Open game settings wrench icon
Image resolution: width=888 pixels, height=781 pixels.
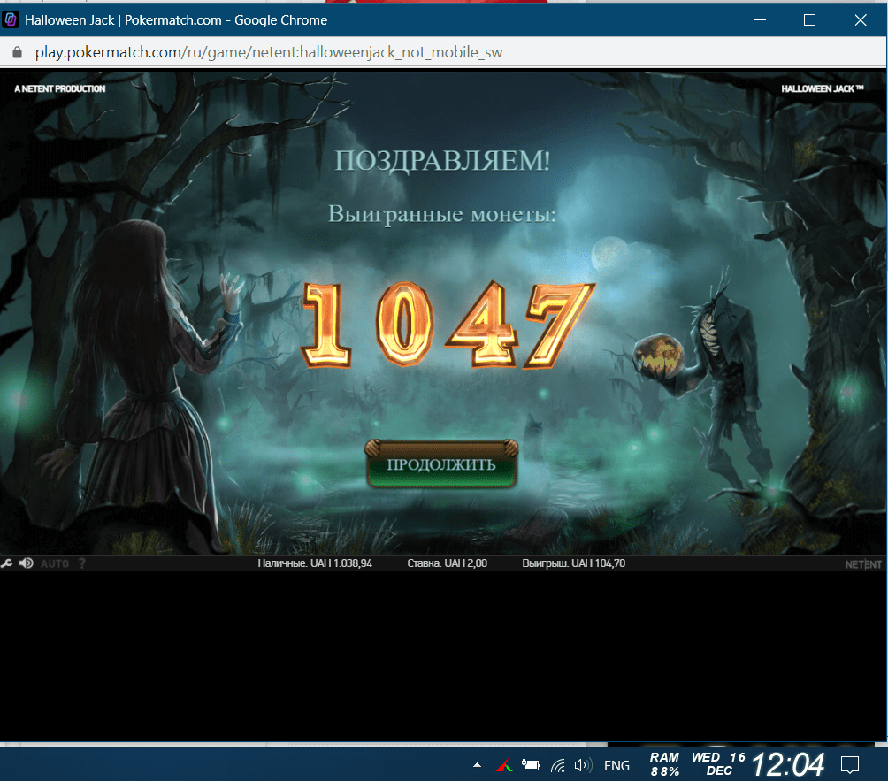coord(7,563)
